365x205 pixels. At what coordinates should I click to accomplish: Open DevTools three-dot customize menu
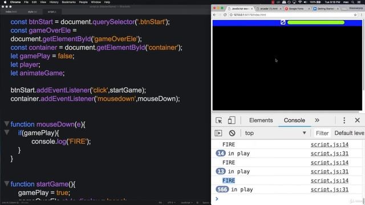[x=344, y=120]
